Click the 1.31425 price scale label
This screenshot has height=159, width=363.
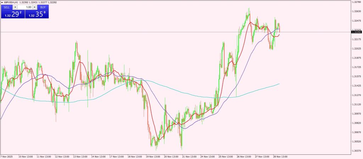tap(356, 86)
